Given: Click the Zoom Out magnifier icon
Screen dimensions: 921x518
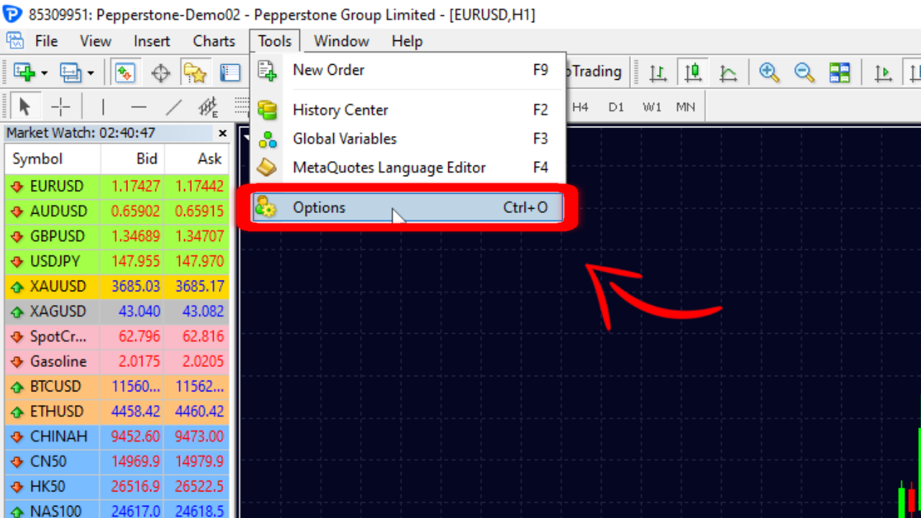Looking at the screenshot, I should (x=804, y=73).
